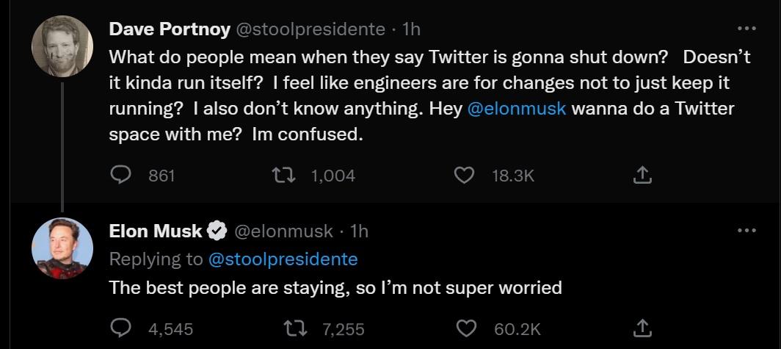
Task: Like Elon Musk's reply
Action: 467,328
